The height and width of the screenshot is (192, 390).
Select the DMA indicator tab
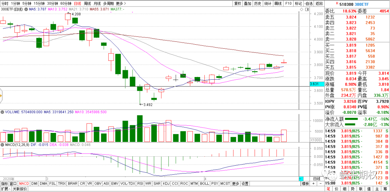[x=44, y=184]
